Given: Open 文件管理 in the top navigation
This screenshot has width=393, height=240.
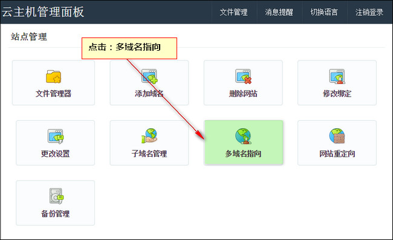Looking at the screenshot, I should tap(233, 12).
